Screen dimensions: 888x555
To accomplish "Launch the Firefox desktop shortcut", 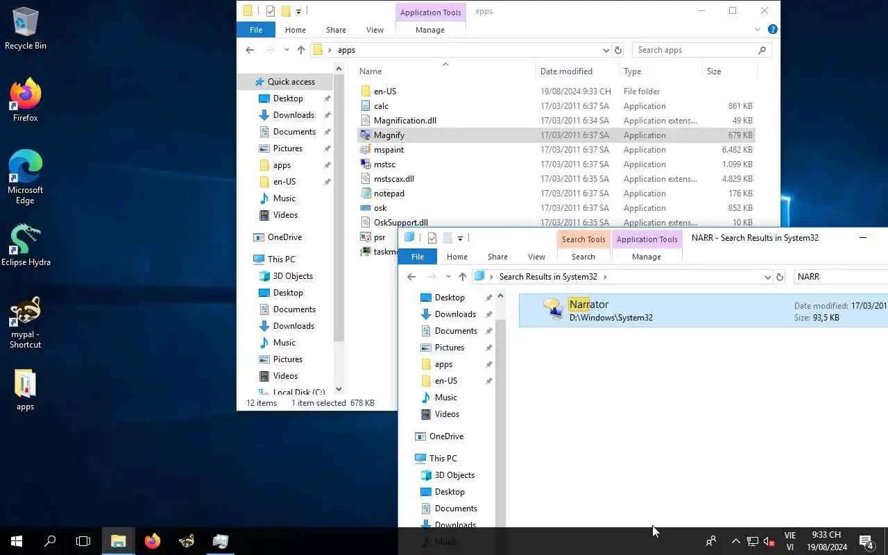I will (25, 101).
